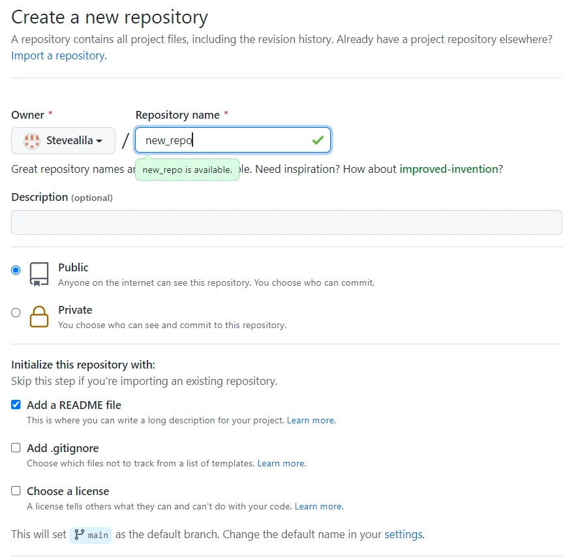Image resolution: width=580 pixels, height=559 pixels.
Task: Click the book icon next to Public
Action: click(38, 275)
